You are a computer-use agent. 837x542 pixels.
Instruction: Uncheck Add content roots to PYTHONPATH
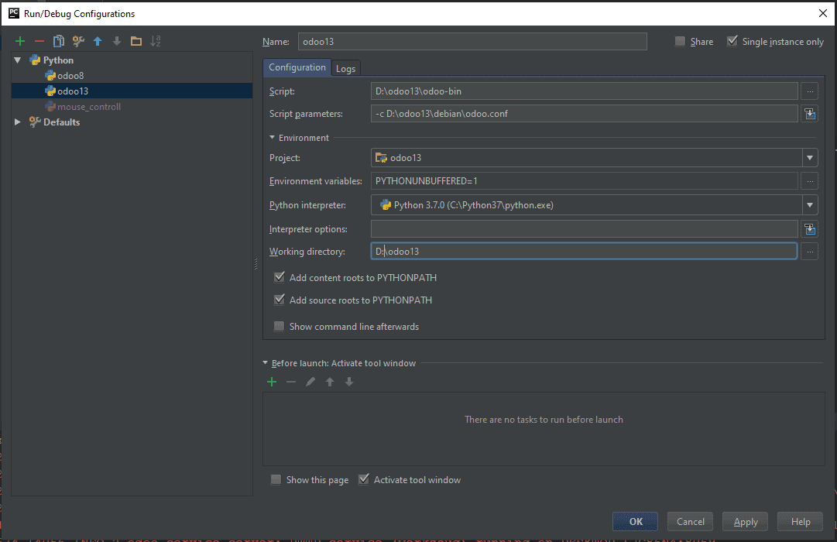point(278,277)
